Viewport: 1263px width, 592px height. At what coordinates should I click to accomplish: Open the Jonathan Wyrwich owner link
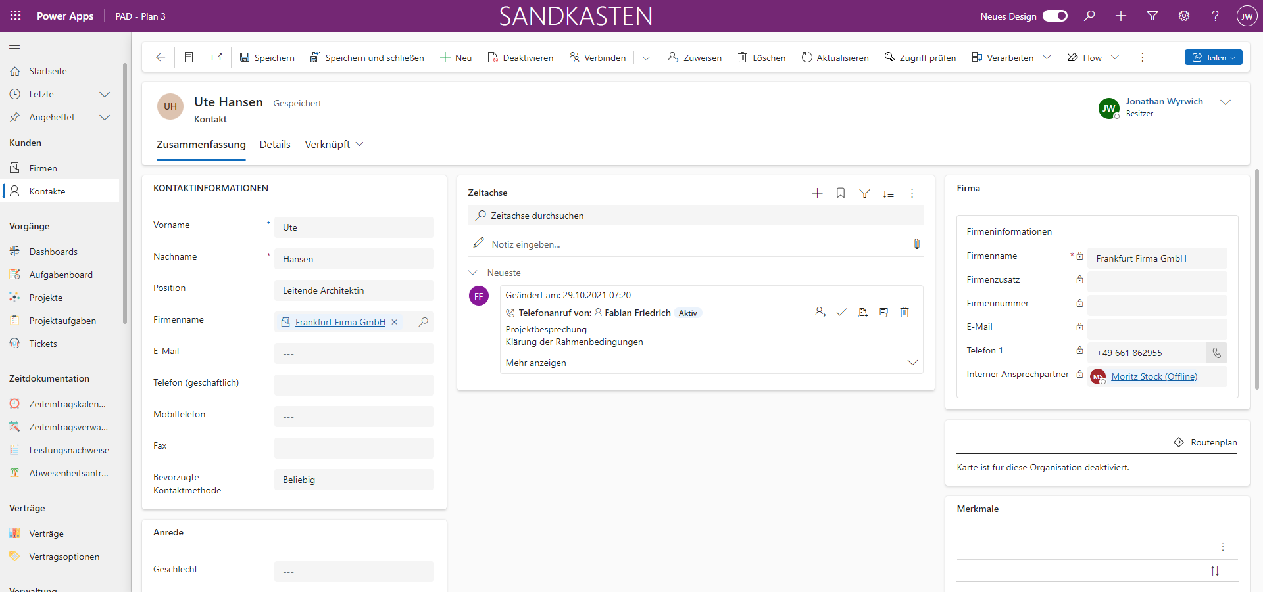pos(1164,101)
